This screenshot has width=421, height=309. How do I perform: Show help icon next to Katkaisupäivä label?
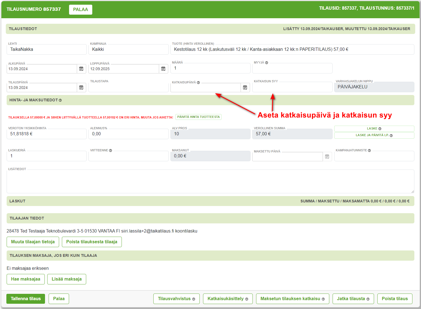(x=198, y=83)
